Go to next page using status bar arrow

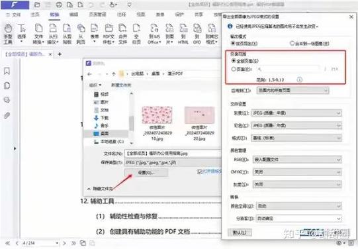pyautogui.click(x=64, y=243)
